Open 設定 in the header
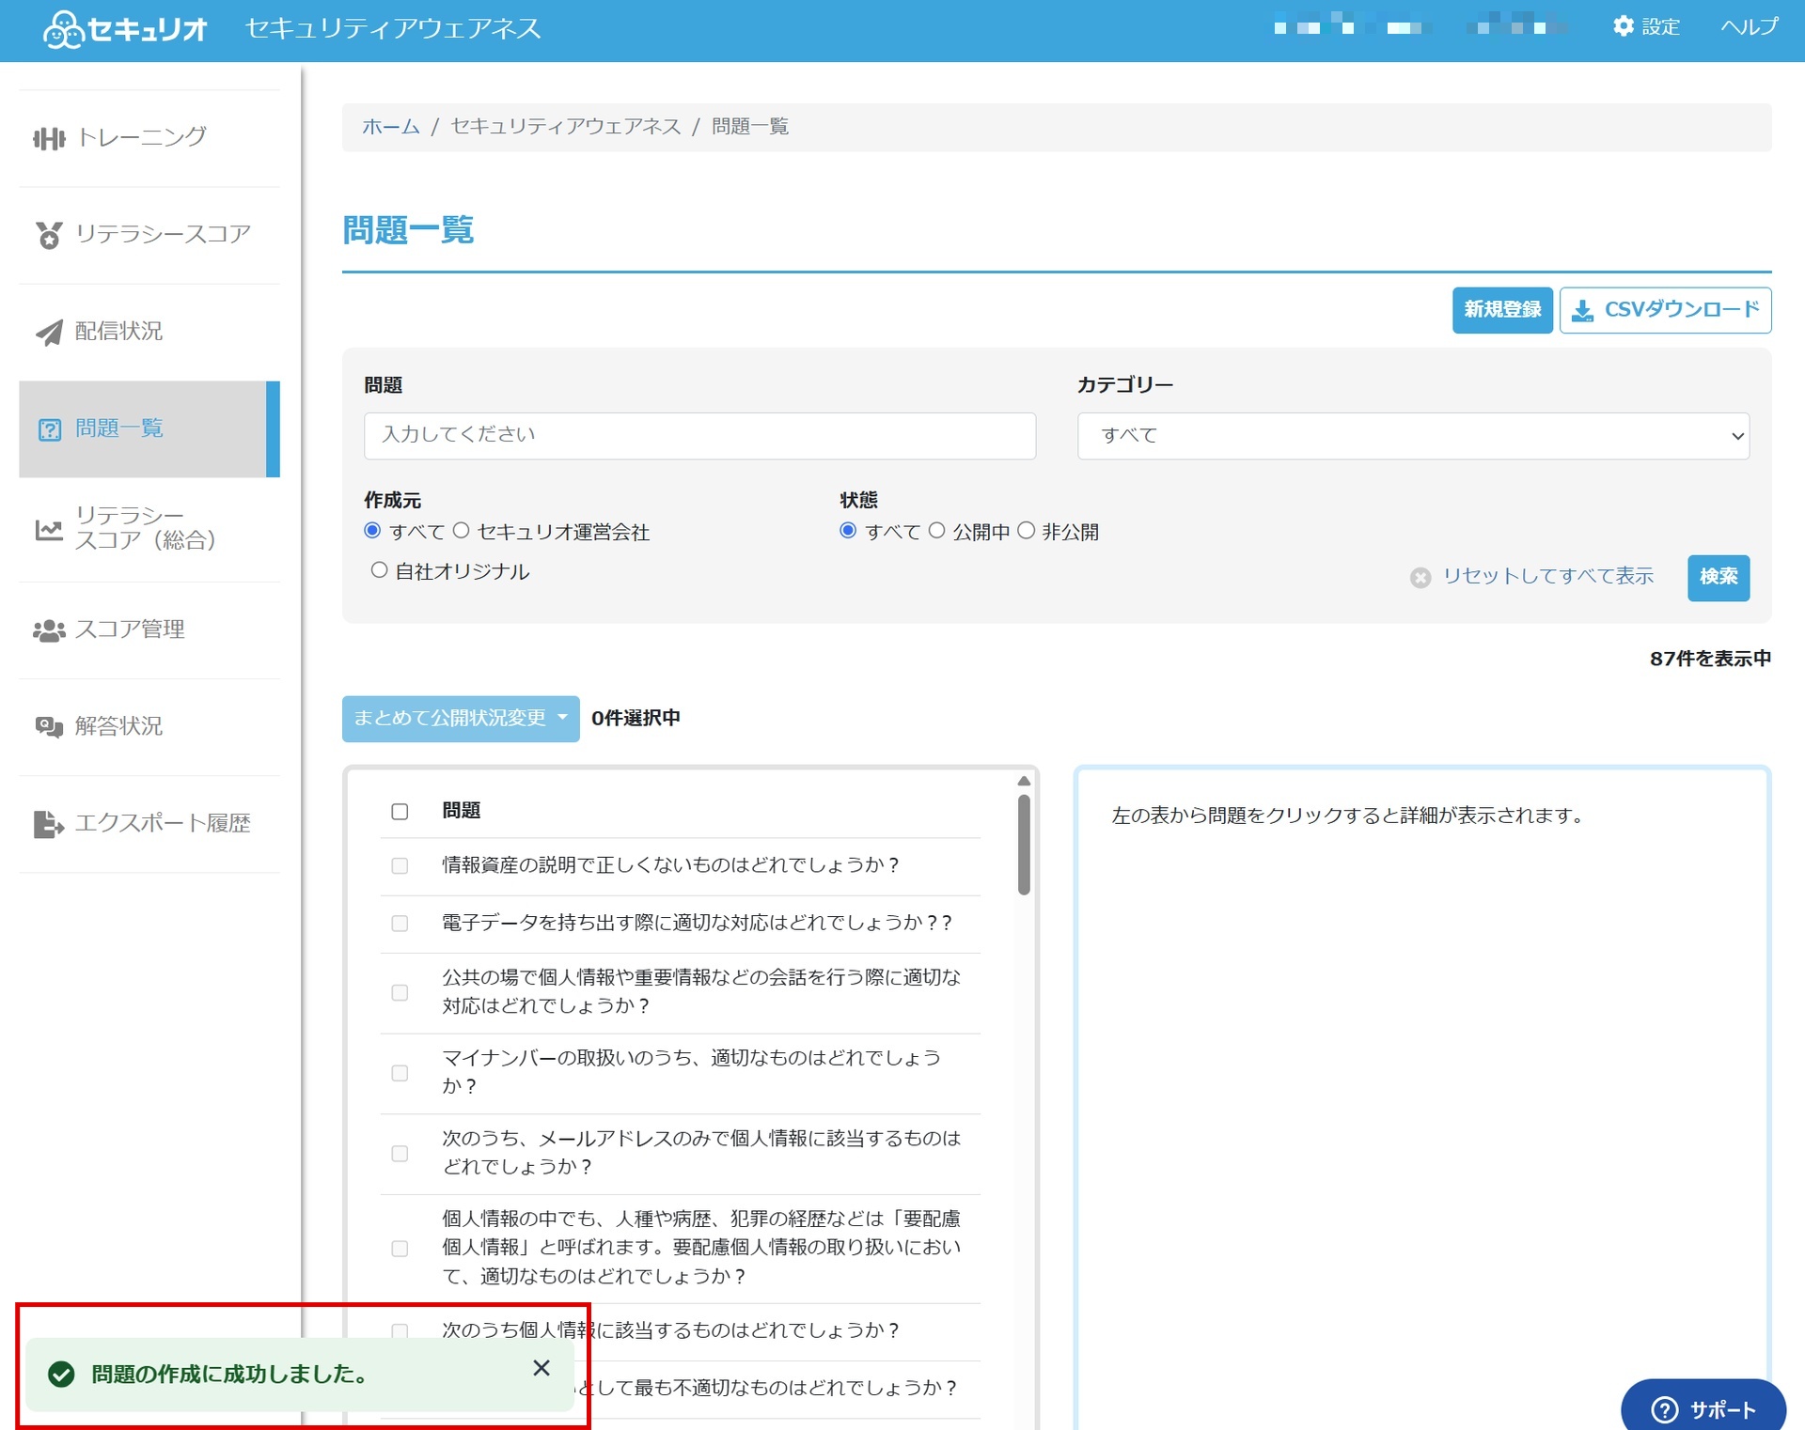 pyautogui.click(x=1646, y=26)
